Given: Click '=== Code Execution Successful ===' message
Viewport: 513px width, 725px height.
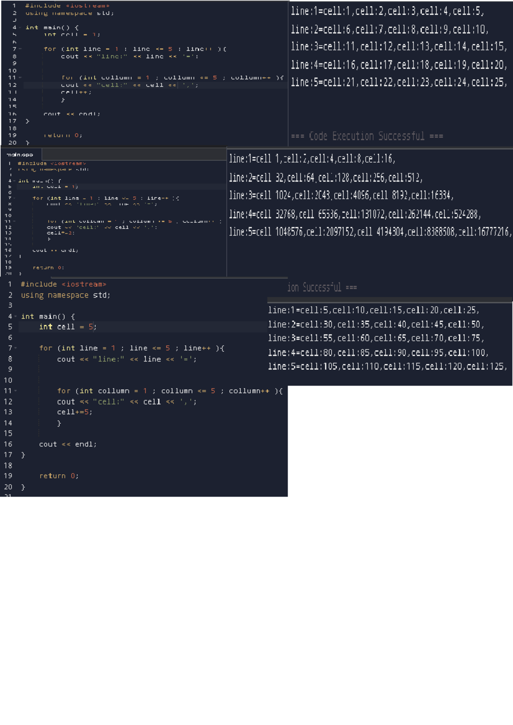Looking at the screenshot, I should coord(367,136).
